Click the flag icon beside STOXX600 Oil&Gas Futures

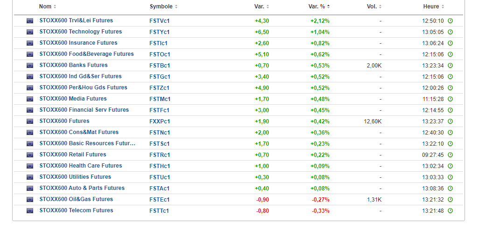(30, 200)
